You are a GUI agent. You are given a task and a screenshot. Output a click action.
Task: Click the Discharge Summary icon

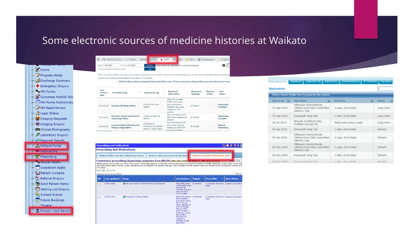[38, 80]
